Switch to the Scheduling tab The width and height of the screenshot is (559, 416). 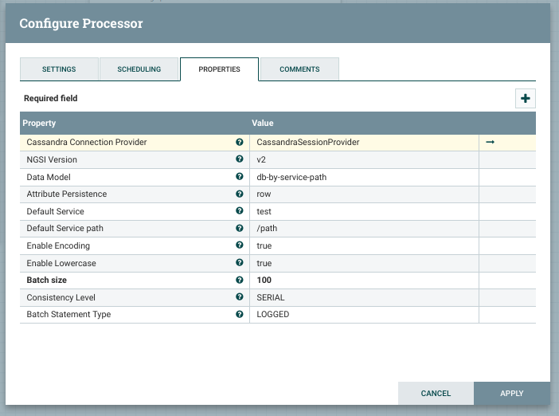(139, 69)
